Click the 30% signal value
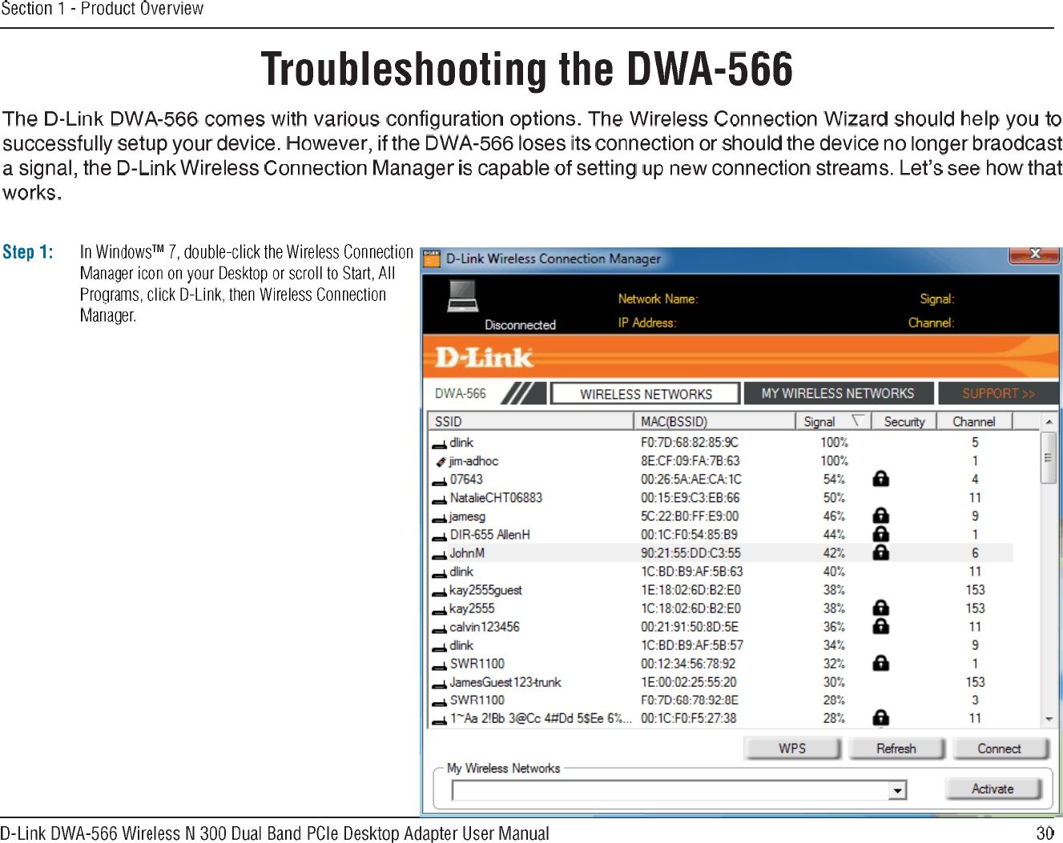The width and height of the screenshot is (1063, 843). click(x=834, y=682)
